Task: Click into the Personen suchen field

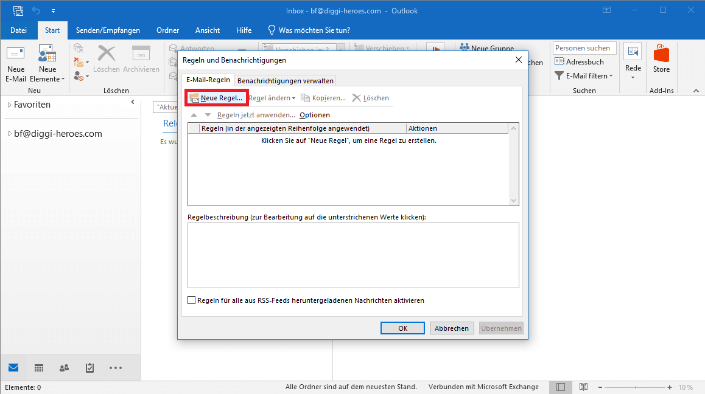Action: [x=584, y=47]
